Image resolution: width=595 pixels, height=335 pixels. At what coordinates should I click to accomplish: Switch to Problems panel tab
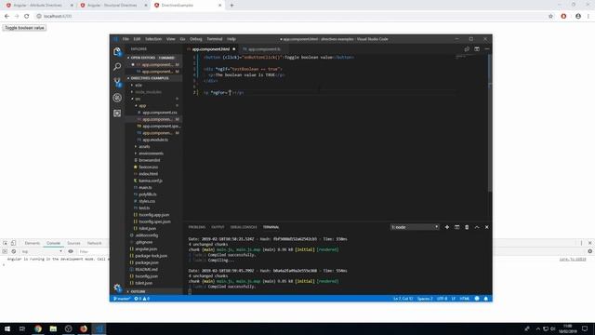pyautogui.click(x=197, y=227)
